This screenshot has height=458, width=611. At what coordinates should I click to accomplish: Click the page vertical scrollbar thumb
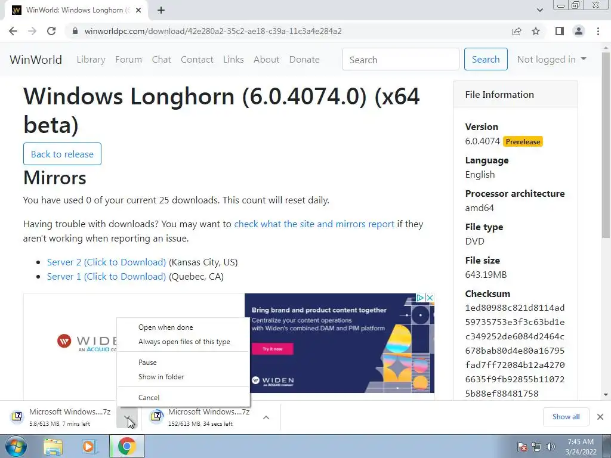pos(606,145)
